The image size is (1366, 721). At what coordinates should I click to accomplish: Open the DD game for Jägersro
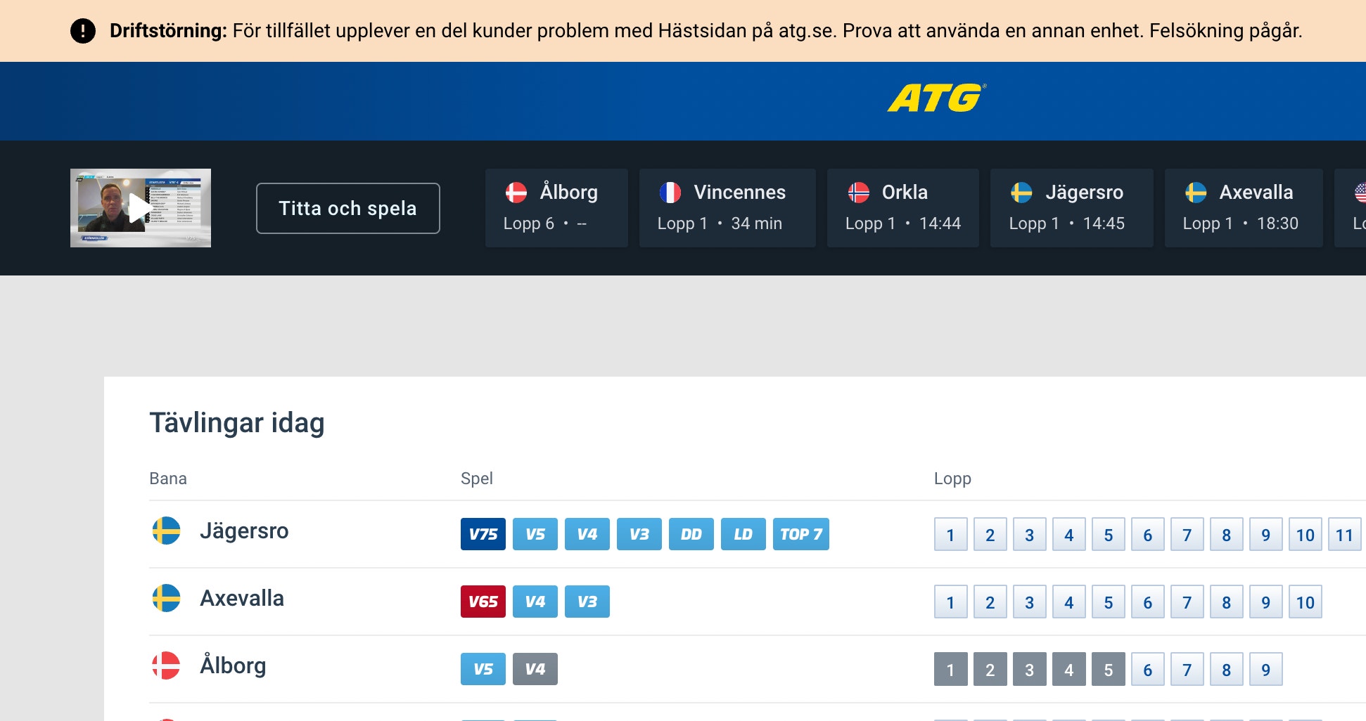(x=691, y=534)
